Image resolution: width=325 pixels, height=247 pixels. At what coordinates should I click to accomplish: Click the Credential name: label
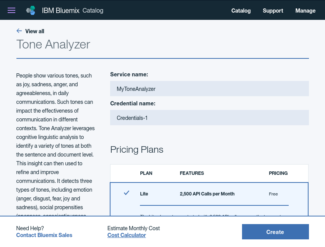133,103
